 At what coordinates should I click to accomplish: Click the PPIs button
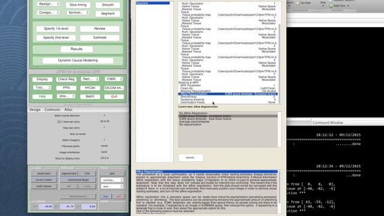[66, 88]
